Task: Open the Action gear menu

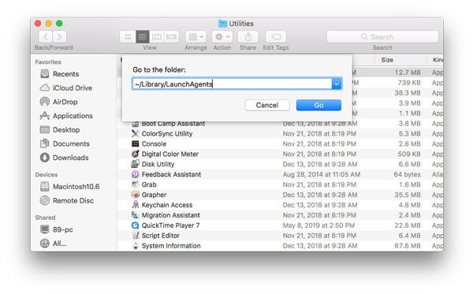Action: [x=222, y=37]
